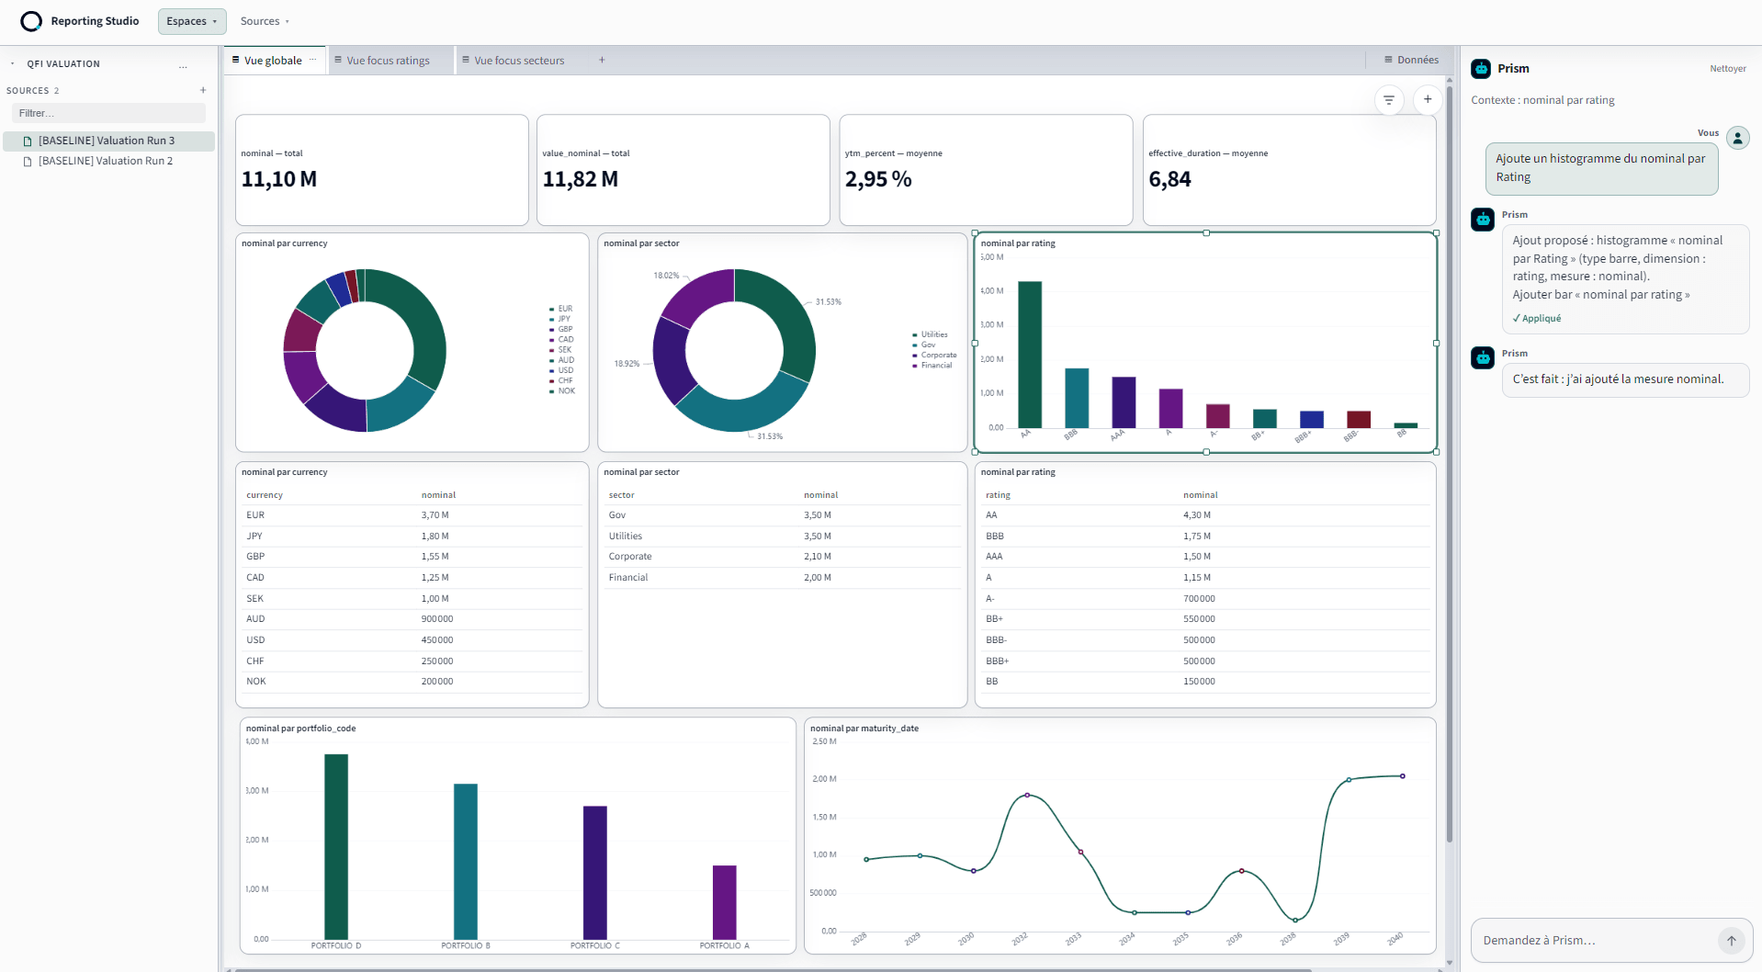
Task: Add a widget with the plus button
Action: [1428, 99]
